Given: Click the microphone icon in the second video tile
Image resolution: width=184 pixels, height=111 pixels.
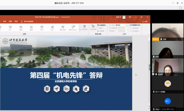Looking at the screenshot, I should click(x=154, y=57).
